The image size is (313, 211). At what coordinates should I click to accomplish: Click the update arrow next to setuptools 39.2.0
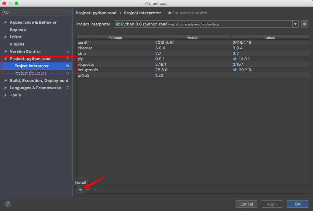(x=235, y=70)
